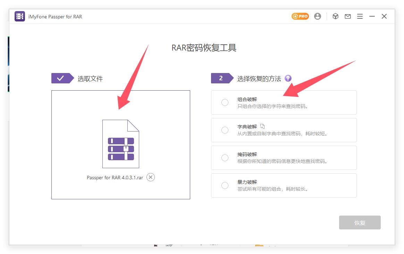Select the 字典破解 radio button
The width and height of the screenshot is (404, 254).
(x=225, y=130)
